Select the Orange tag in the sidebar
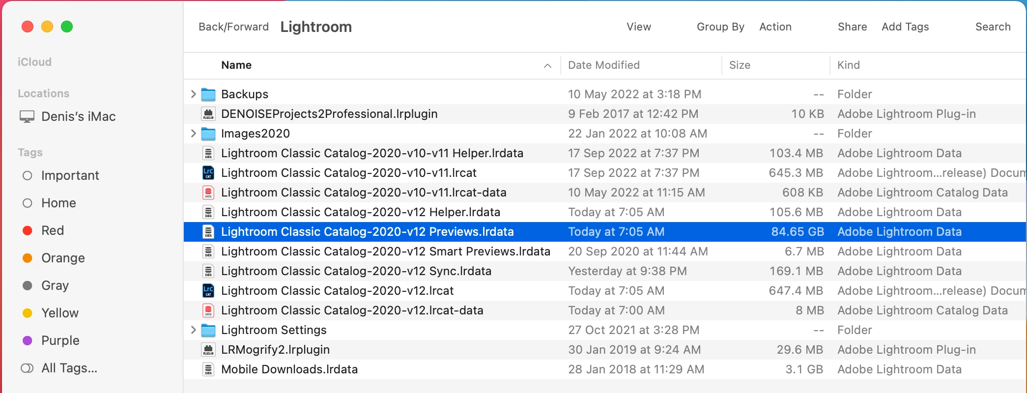The width and height of the screenshot is (1027, 393). 63,258
